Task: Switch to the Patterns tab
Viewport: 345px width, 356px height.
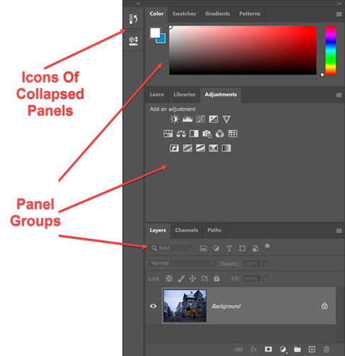Action: pos(250,14)
